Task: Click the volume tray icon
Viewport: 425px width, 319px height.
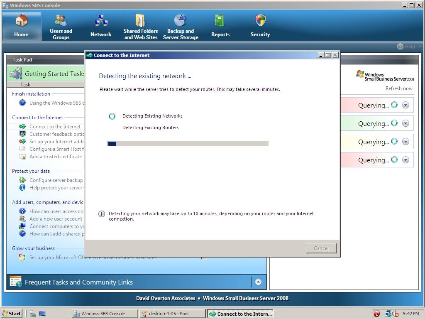Action: 395,314
